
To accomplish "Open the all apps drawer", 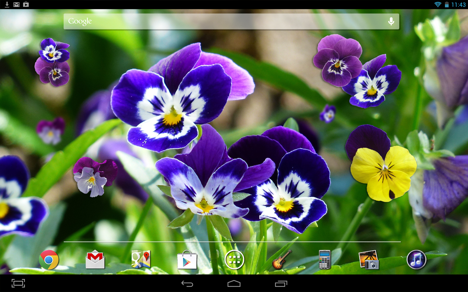I will [234, 260].
